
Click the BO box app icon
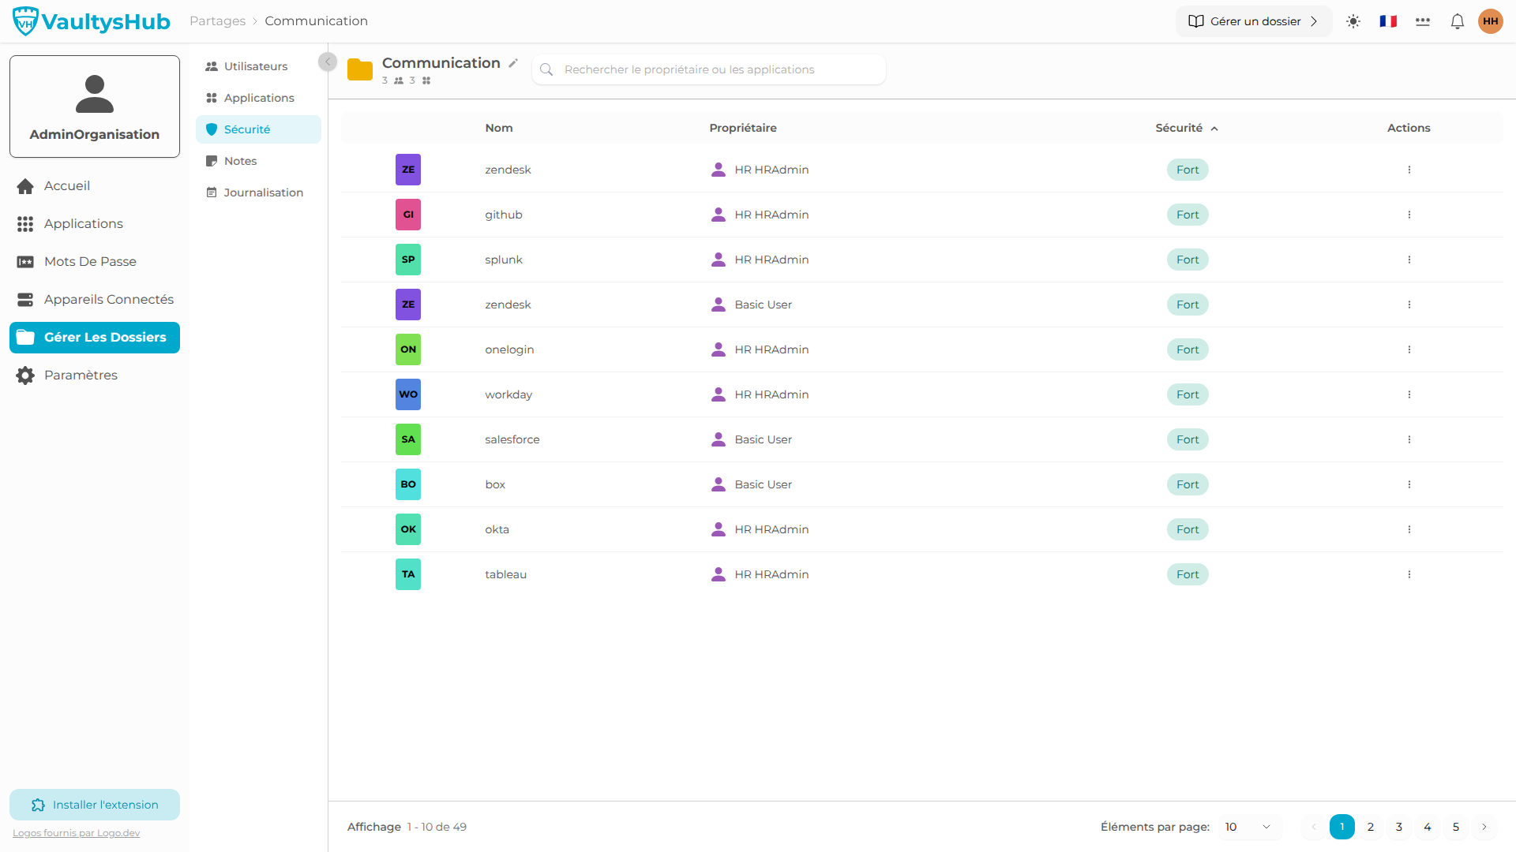tap(408, 484)
